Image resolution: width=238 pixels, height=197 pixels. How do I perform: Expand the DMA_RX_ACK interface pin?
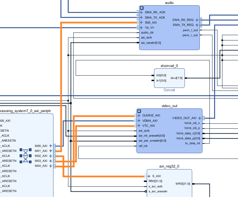(142, 12)
